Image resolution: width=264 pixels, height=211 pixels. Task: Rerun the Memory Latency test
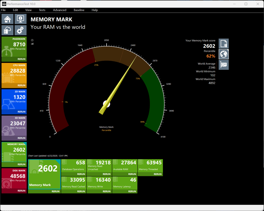point(132,191)
